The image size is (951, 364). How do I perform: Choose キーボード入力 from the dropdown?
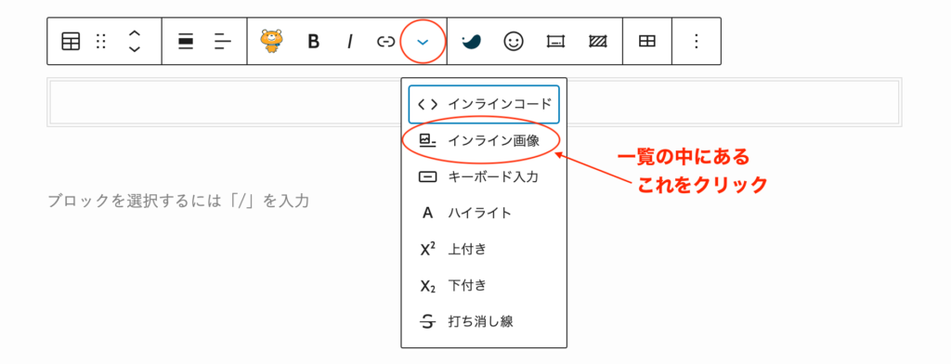coord(484,177)
